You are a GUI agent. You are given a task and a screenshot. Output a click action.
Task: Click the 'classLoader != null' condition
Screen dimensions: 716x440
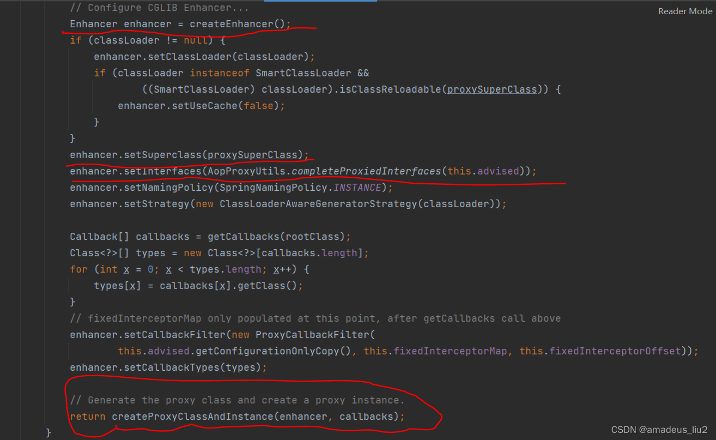click(x=151, y=40)
